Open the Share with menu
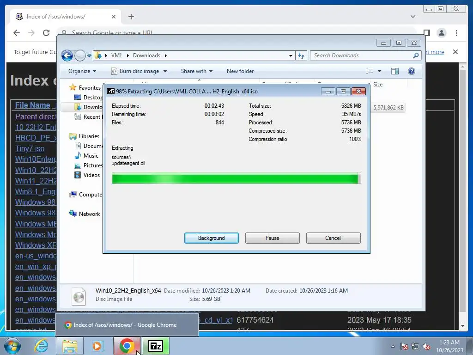Viewport: 473px width, 355px height. tap(197, 71)
